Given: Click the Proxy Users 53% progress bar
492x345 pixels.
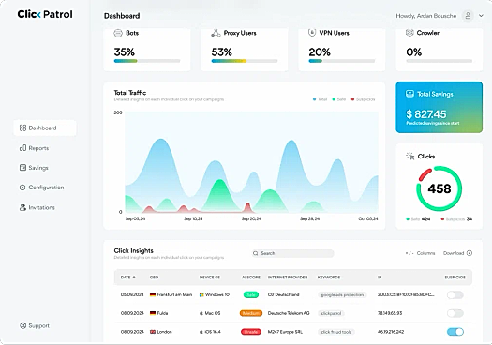Looking at the screenshot, I should click(245, 61).
